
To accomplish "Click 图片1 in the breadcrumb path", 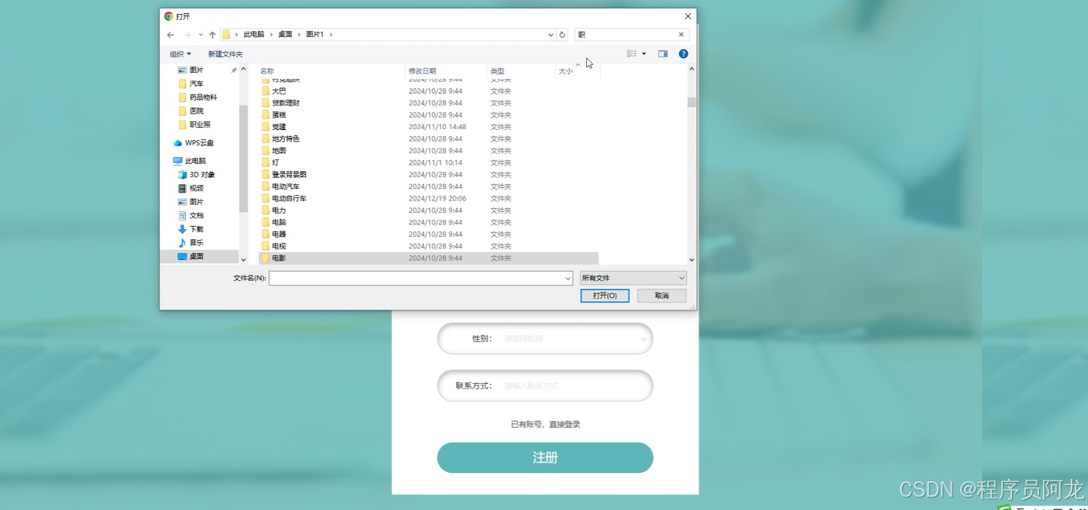I will pyautogui.click(x=314, y=35).
